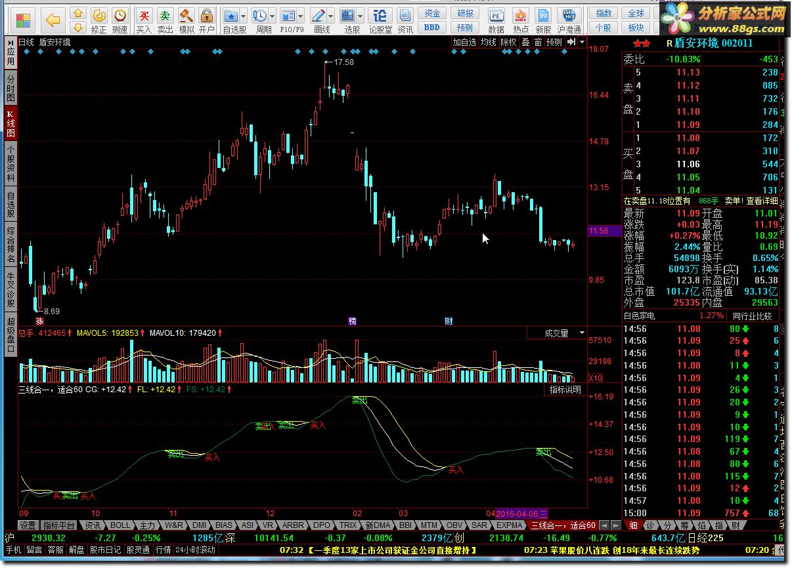Image resolution: width=792 pixels, height=568 pixels.
Task: Click the 卖出 sell icon
Action: point(165,20)
